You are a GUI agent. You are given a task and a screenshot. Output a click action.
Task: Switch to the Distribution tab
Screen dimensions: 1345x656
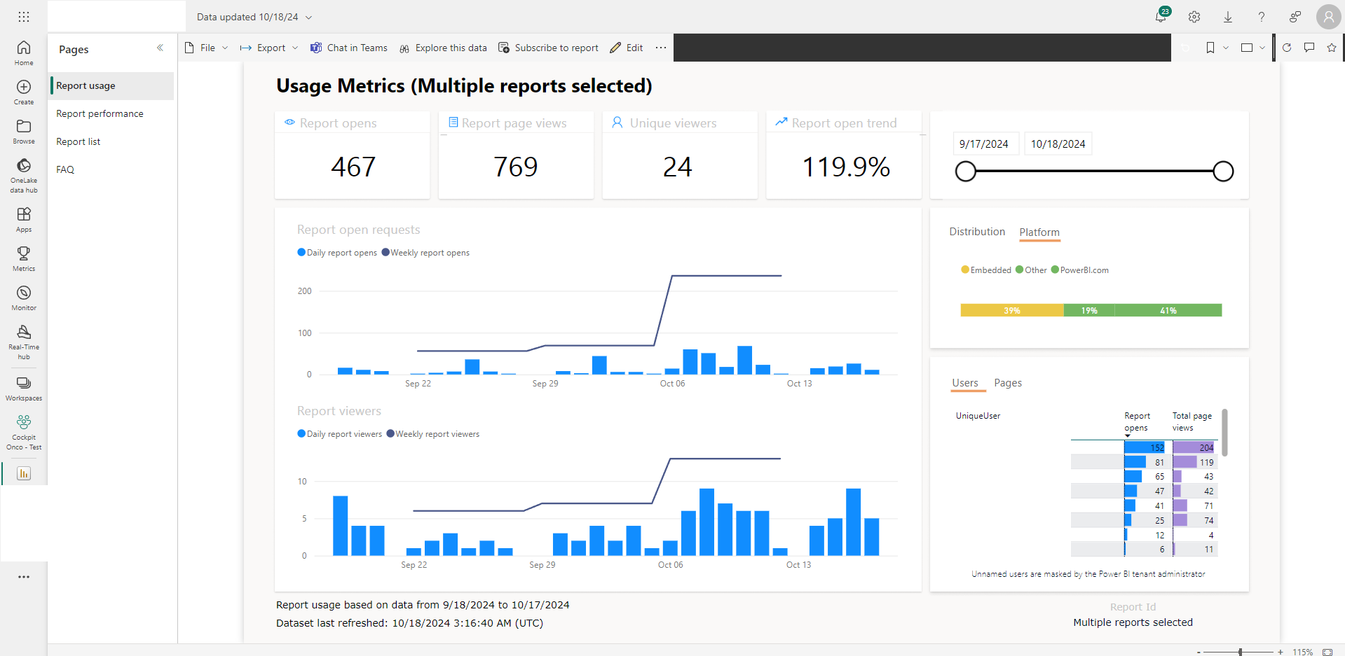click(977, 232)
